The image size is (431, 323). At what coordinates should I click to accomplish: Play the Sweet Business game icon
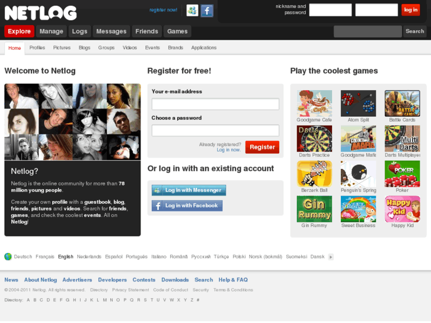pyautogui.click(x=358, y=209)
